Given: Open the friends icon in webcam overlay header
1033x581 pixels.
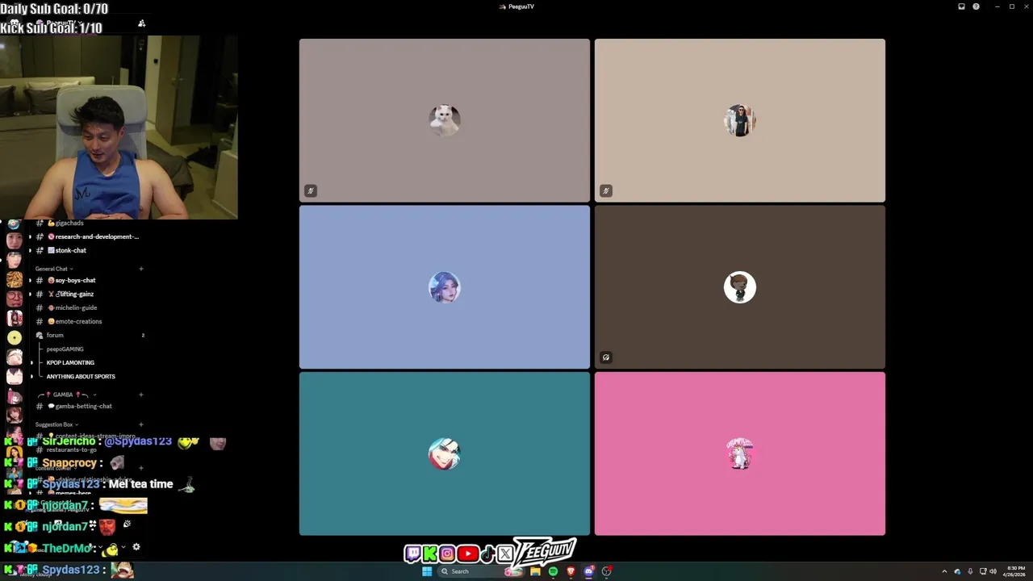Looking at the screenshot, I should (x=142, y=23).
